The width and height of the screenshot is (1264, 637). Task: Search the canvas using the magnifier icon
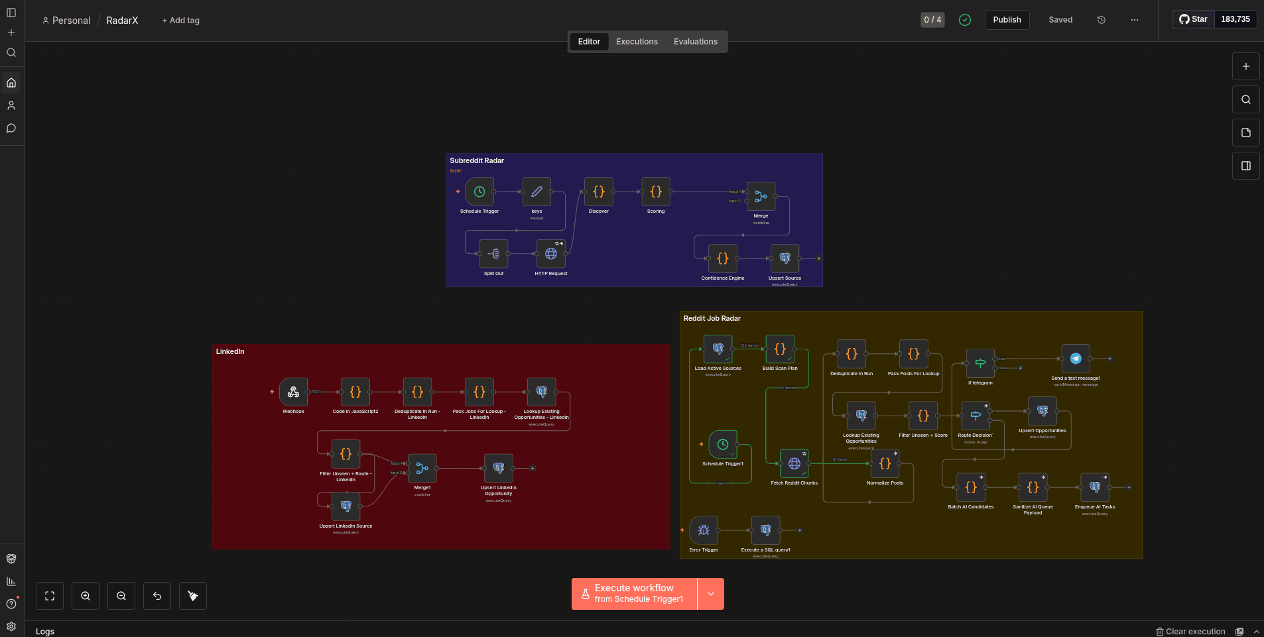pos(1245,99)
